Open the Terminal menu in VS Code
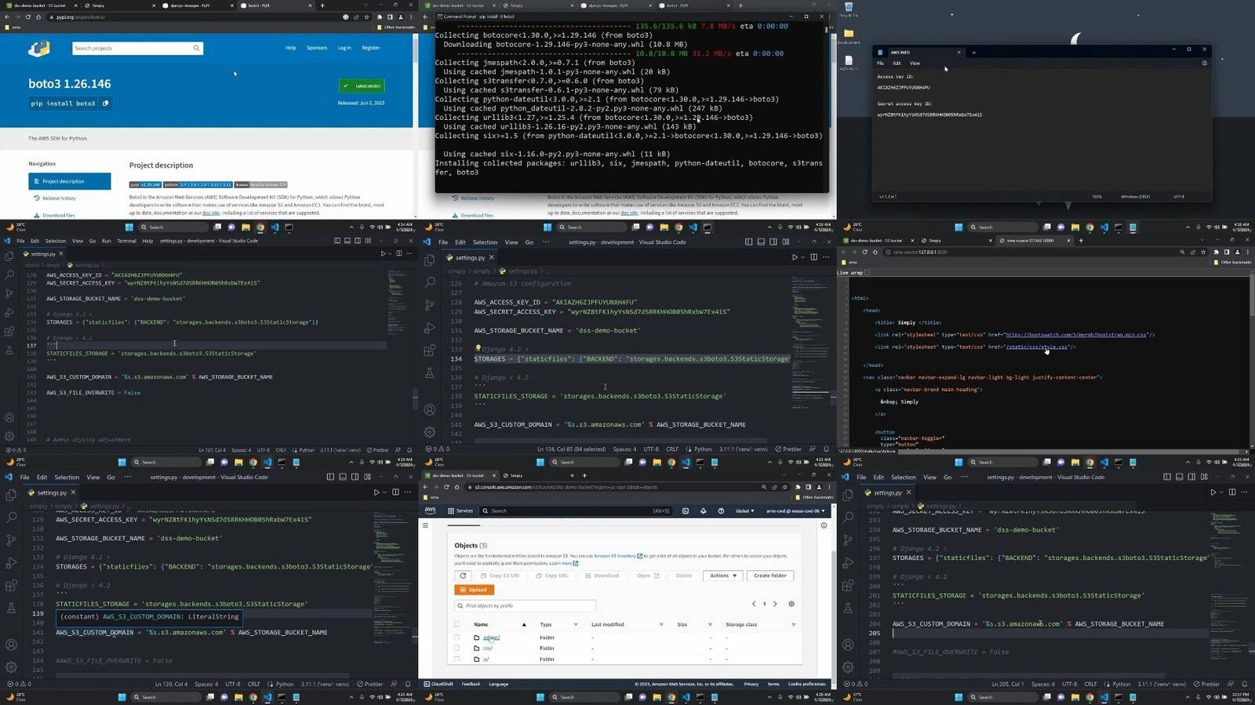 tap(126, 241)
